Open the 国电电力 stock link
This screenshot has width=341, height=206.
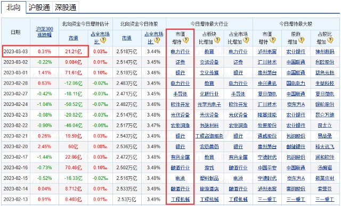(296, 83)
